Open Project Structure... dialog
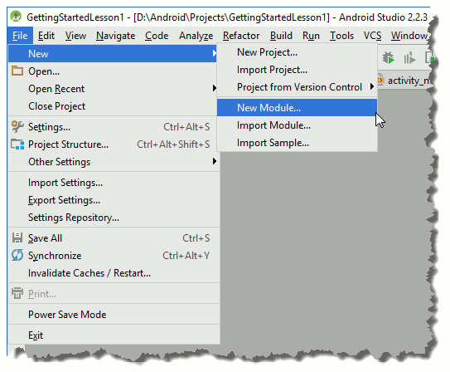The image size is (450, 372). tap(114, 144)
